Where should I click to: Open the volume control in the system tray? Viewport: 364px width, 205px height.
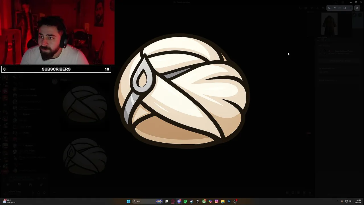350,201
